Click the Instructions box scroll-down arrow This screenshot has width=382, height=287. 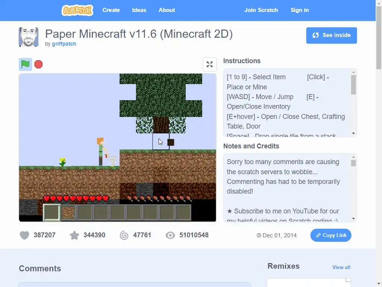(353, 133)
